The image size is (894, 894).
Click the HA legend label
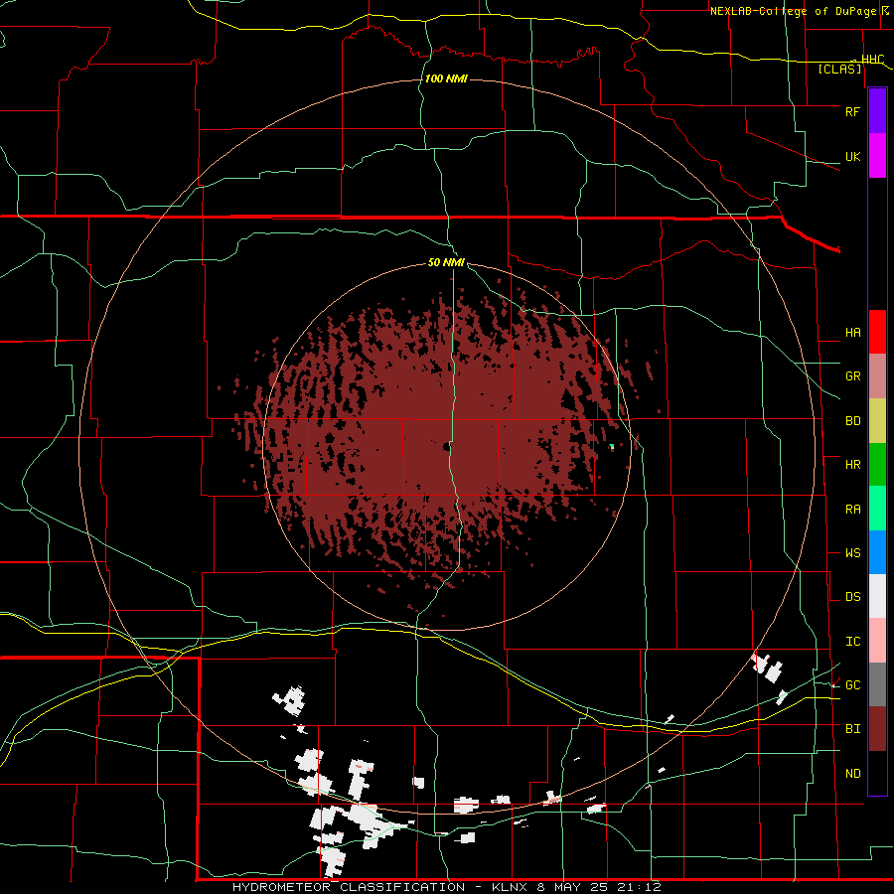[852, 333]
